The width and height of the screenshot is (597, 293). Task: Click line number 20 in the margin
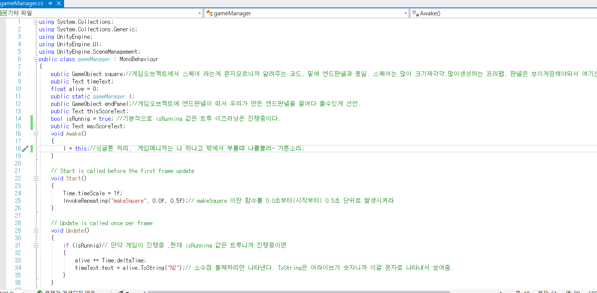tap(18, 164)
